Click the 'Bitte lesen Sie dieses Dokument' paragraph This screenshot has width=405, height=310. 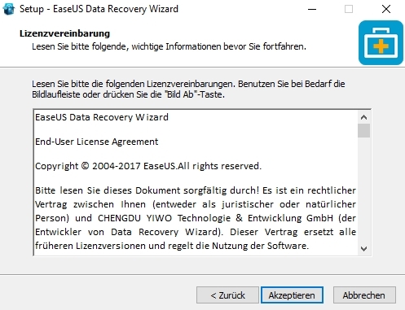196,218
